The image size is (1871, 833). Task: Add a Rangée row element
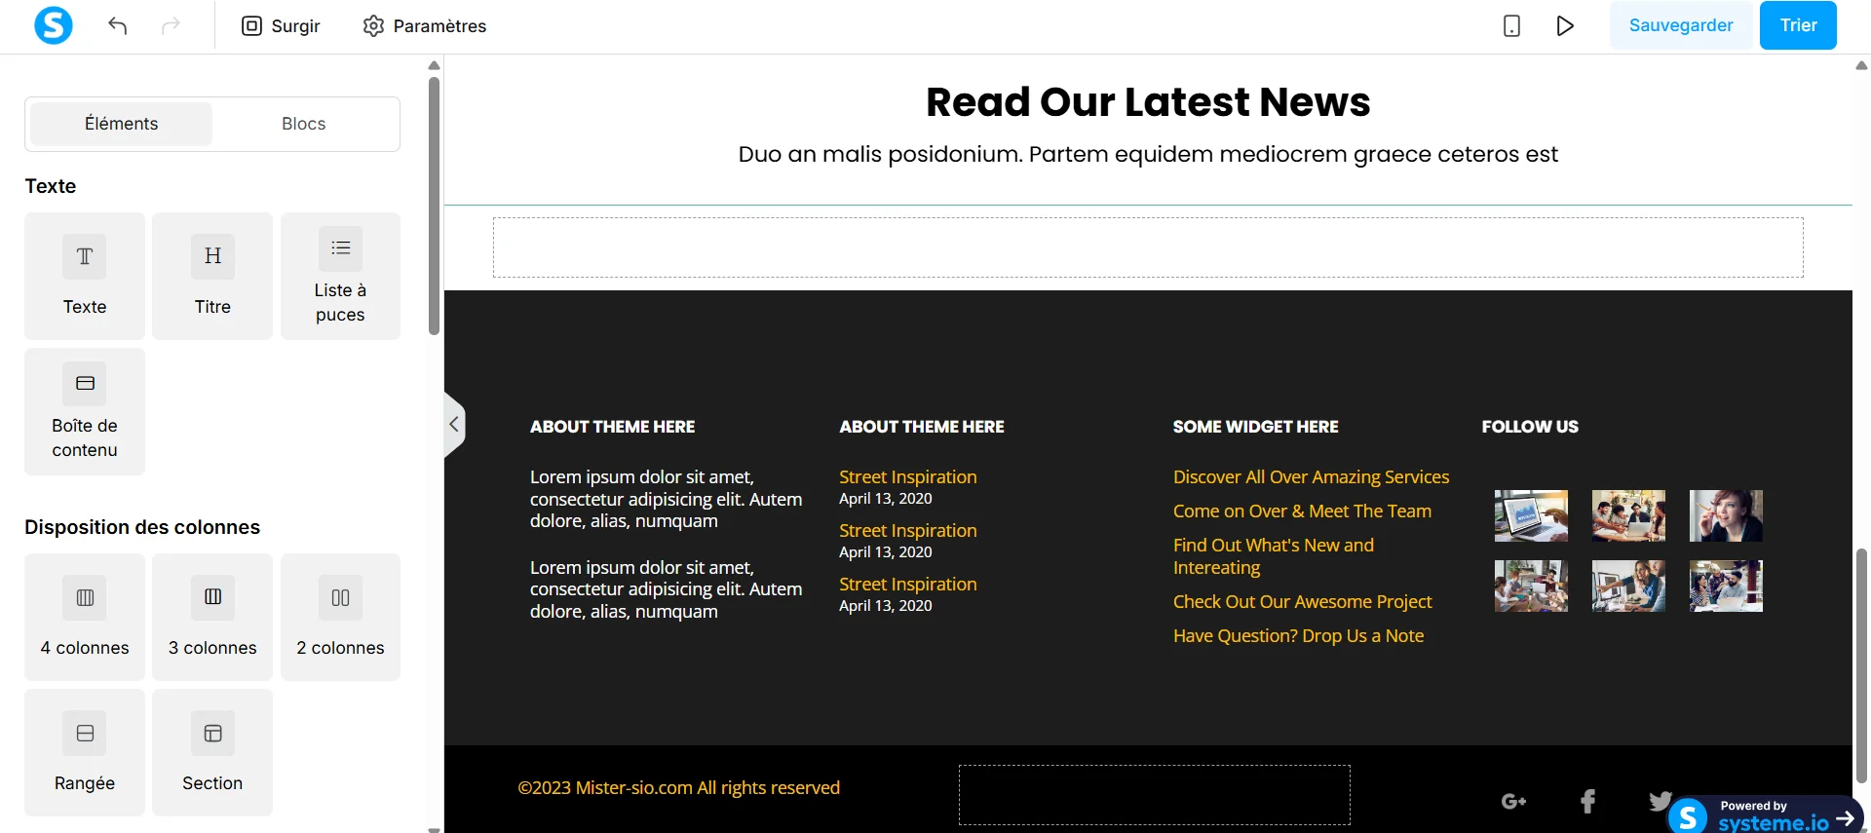coord(85,752)
